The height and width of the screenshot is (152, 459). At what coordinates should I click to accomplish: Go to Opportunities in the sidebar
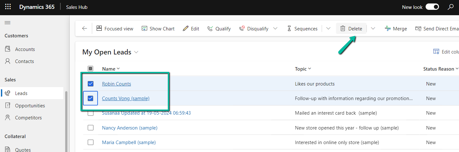[30, 105]
